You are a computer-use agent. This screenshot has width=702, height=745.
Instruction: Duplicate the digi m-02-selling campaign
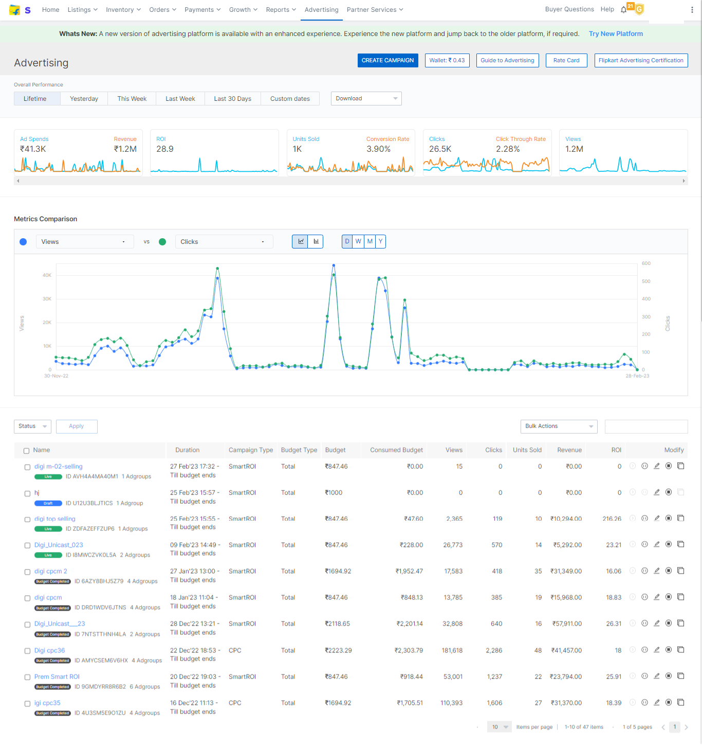point(680,466)
